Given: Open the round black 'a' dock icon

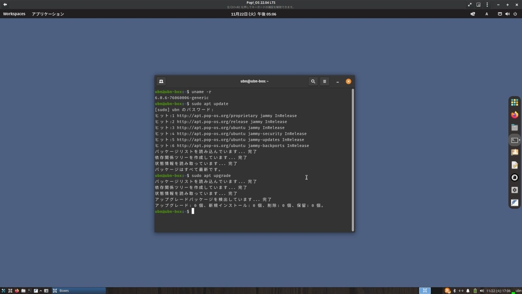Looking at the screenshot, I should (x=515, y=178).
